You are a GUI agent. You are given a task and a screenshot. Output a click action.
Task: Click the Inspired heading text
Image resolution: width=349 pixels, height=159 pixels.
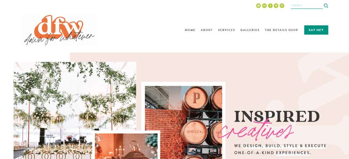tap(277, 116)
